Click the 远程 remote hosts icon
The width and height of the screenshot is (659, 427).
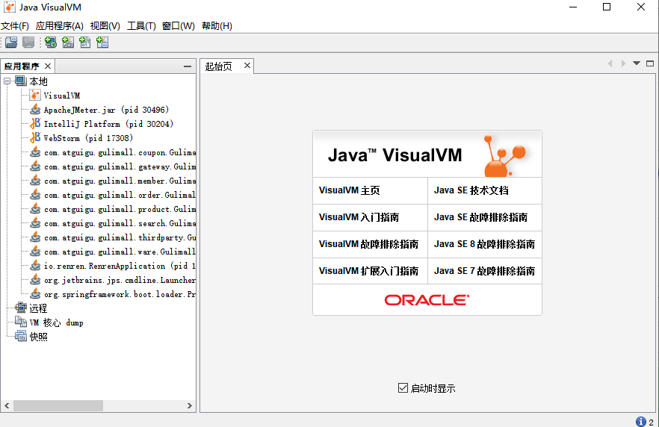(x=21, y=308)
